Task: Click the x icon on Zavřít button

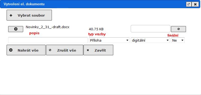Action: point(88,50)
